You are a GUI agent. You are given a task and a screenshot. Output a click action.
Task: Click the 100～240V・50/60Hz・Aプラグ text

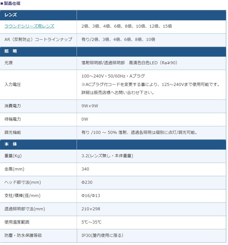point(113,76)
